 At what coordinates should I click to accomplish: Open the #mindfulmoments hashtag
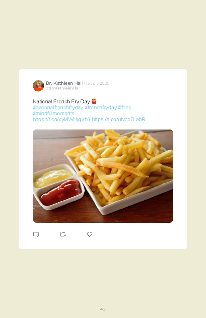click(53, 113)
